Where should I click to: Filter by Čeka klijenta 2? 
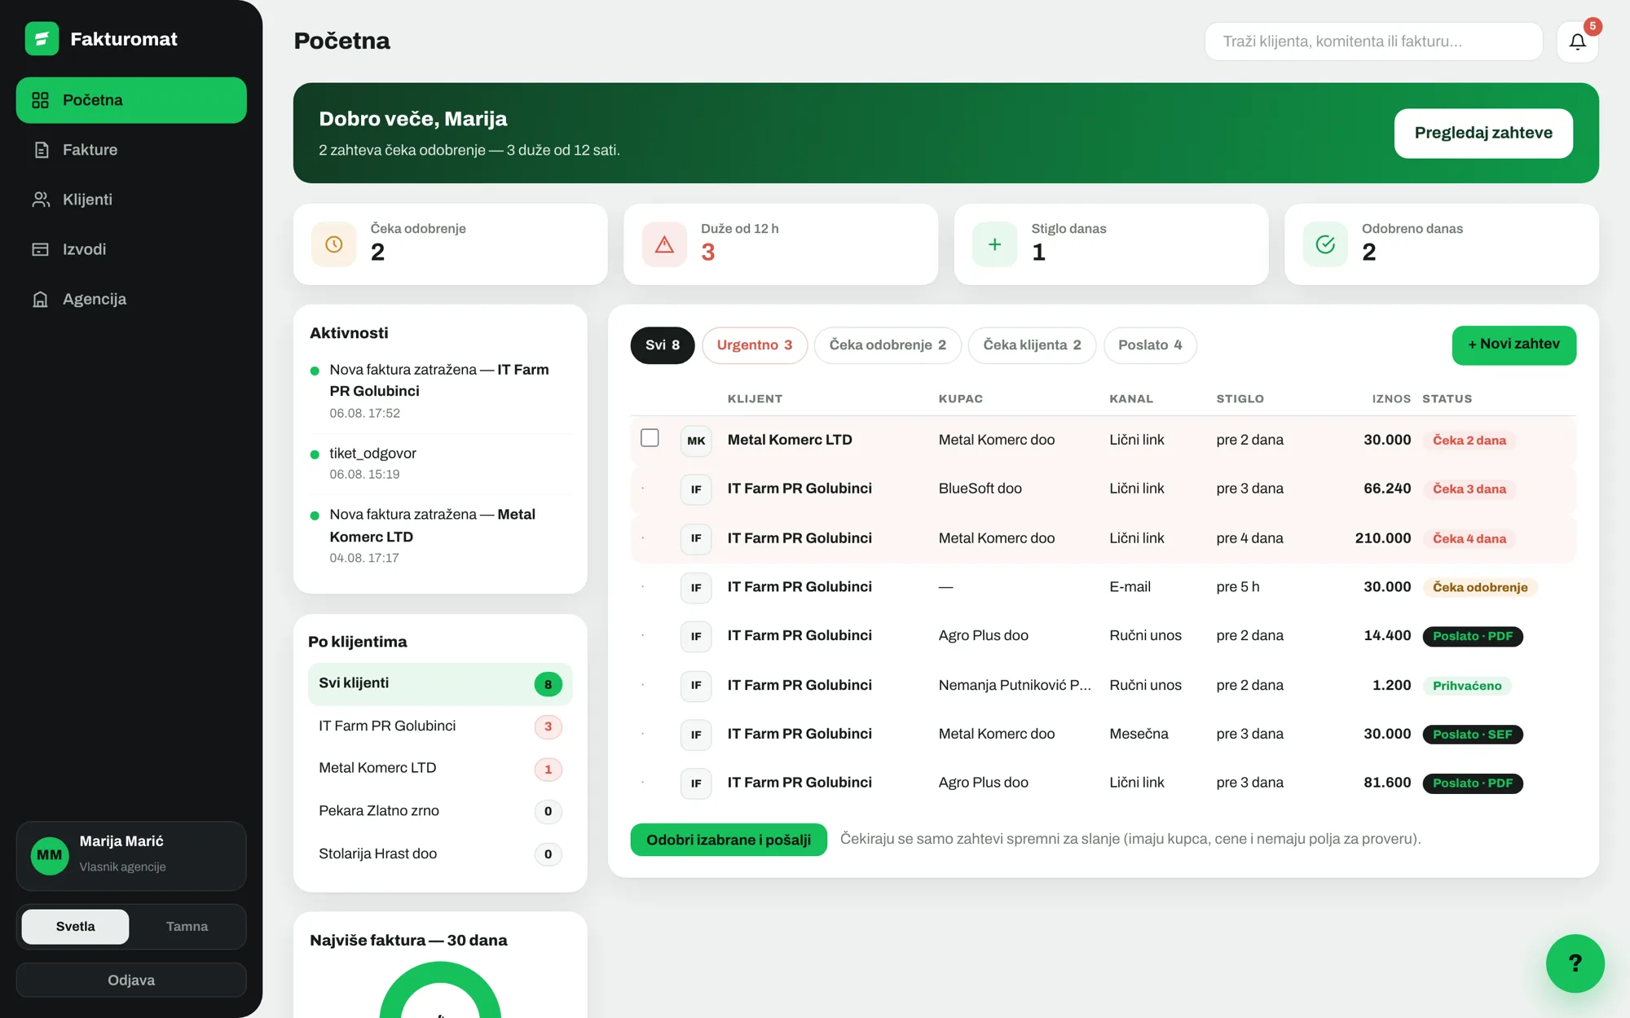pos(1032,345)
